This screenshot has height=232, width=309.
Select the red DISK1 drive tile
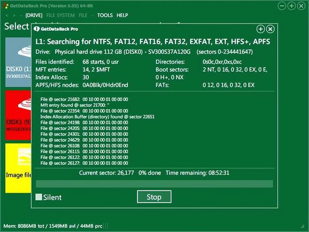18,115
